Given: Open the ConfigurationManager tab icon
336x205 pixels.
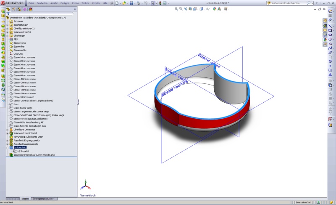Looking at the screenshot, I should pos(19,9).
